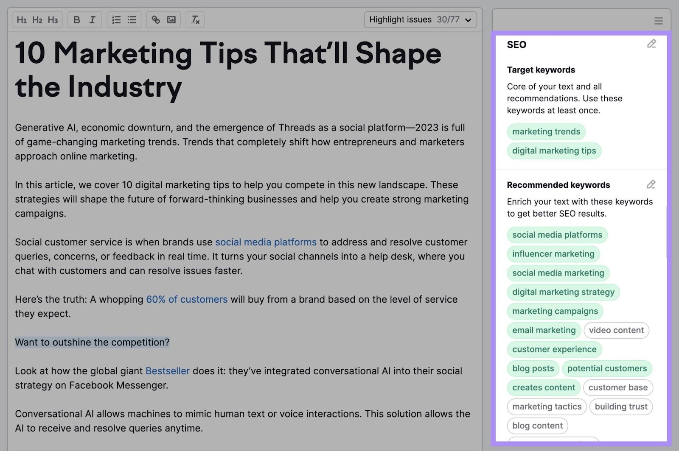Select the marketing trends keyword chip
679x451 pixels.
pos(546,132)
